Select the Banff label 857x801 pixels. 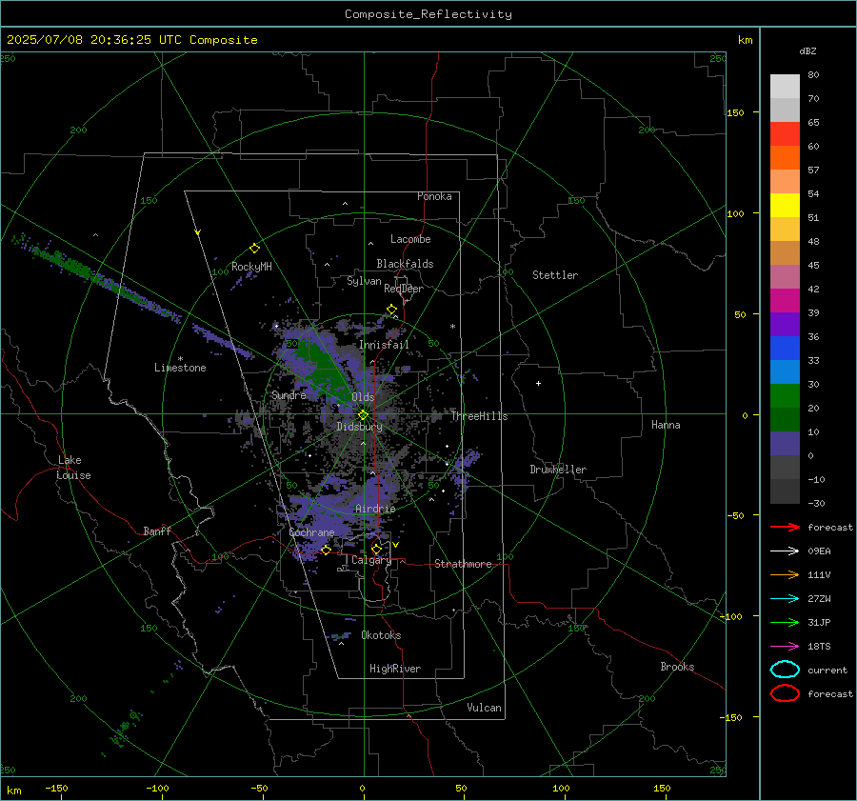coord(157,531)
